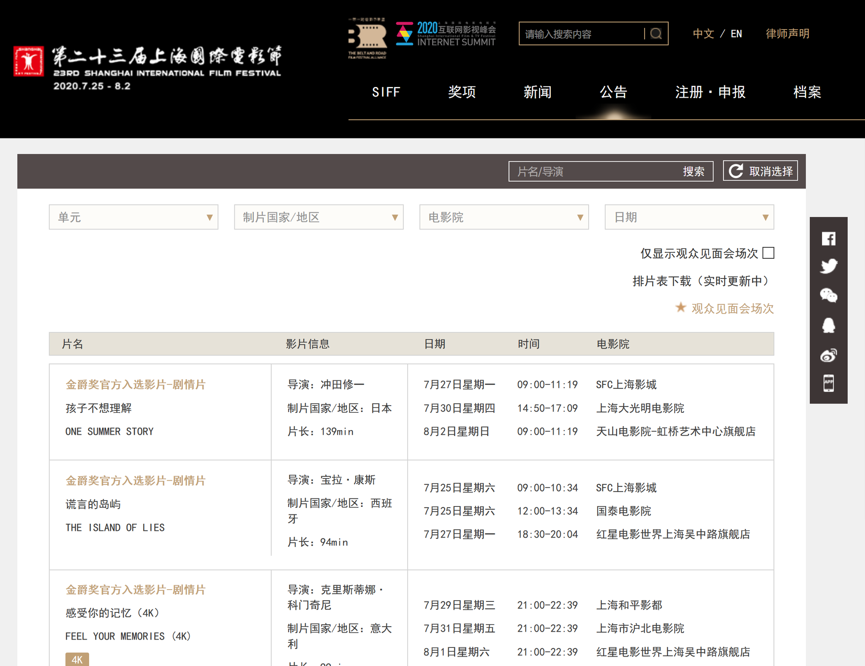Expand the 单元 dropdown filter

[133, 217]
